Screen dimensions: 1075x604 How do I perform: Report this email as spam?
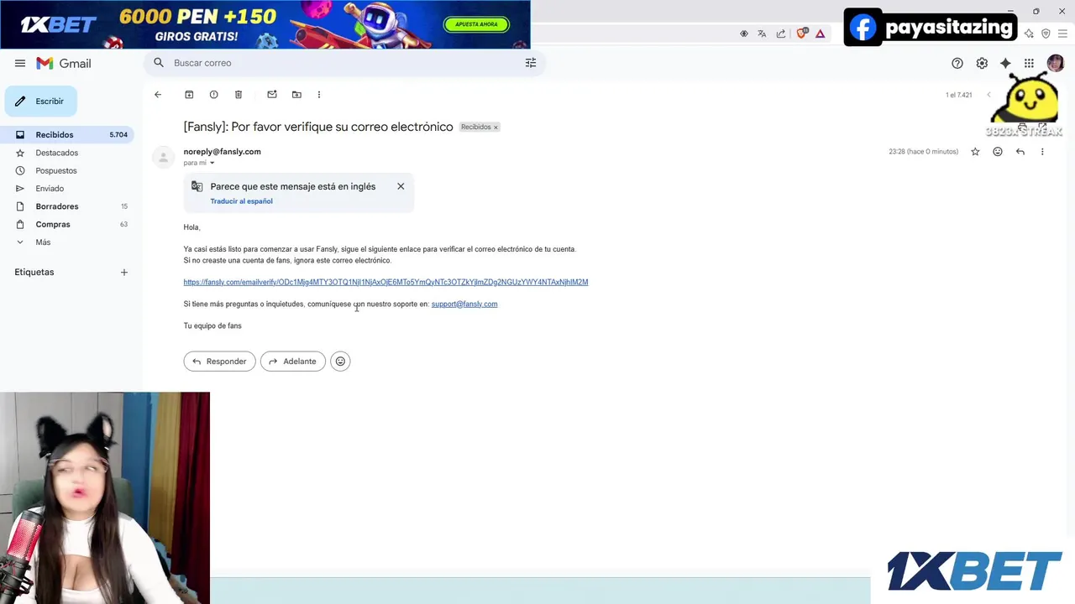point(213,95)
